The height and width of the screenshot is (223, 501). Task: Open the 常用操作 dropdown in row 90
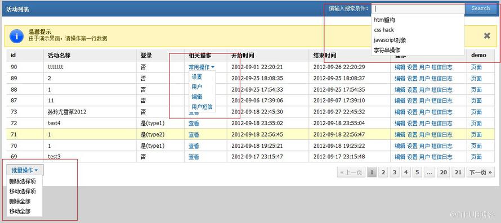(202, 67)
